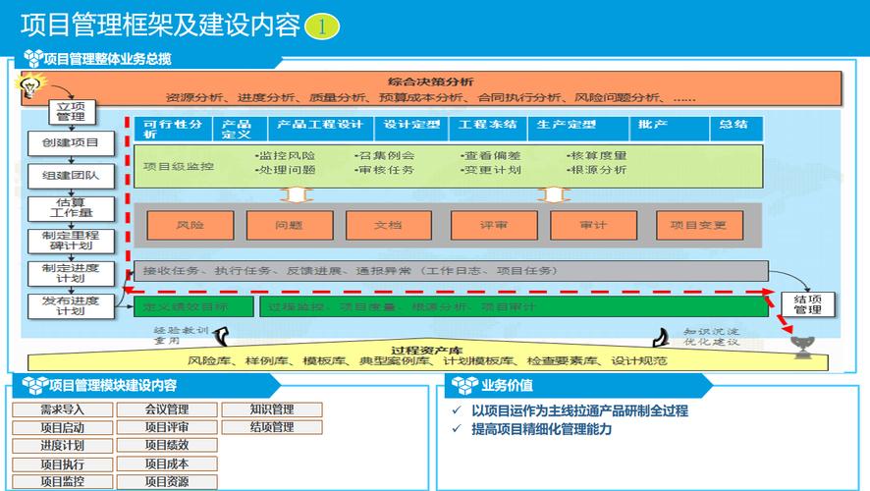The image size is (870, 491).
Task: Click the 需求导入 module box
Action: [x=62, y=410]
